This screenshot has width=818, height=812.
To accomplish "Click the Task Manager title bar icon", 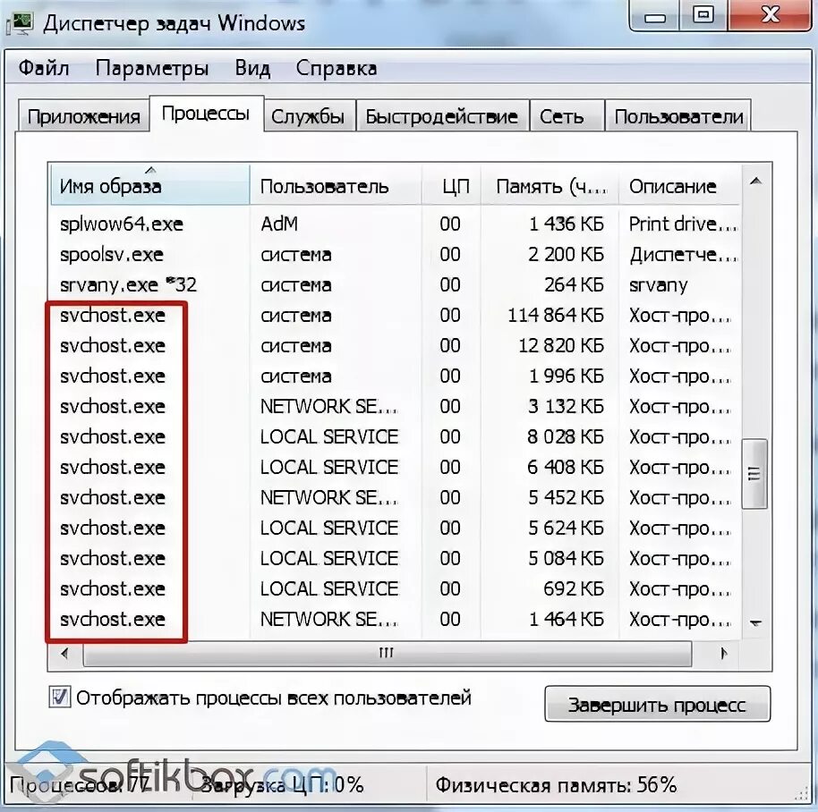I will click(x=20, y=23).
